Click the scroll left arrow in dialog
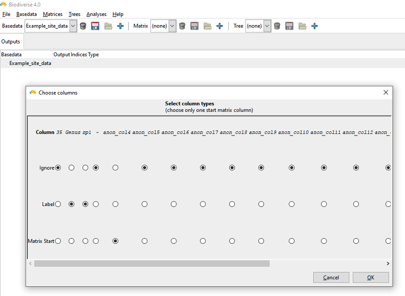Screen dimensions: 405x296 pyautogui.click(x=30, y=264)
